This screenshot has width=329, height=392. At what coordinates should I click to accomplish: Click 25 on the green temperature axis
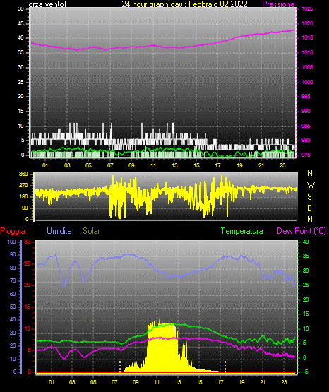click(306, 285)
